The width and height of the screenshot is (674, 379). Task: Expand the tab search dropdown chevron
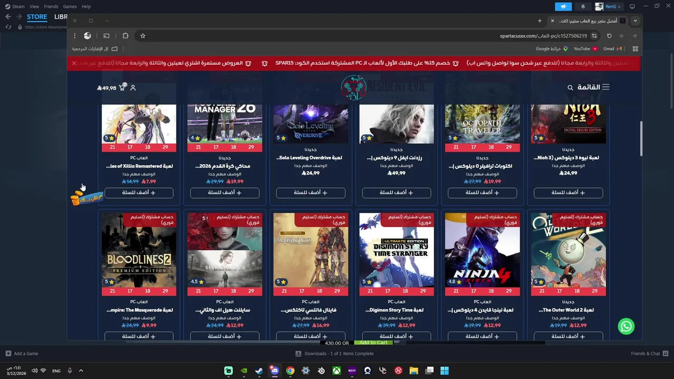click(x=635, y=21)
